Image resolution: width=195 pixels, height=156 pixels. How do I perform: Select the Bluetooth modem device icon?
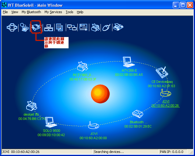point(138,114)
